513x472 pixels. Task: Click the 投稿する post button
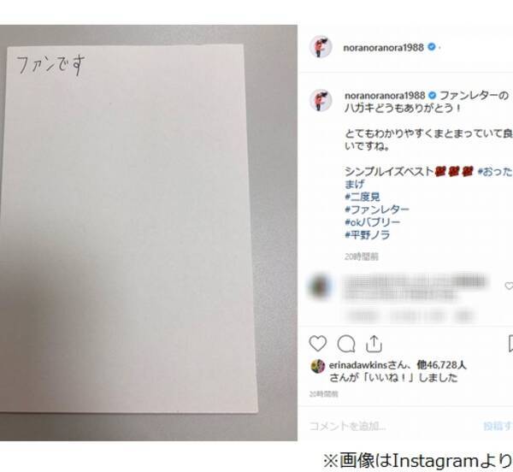pos(498,426)
